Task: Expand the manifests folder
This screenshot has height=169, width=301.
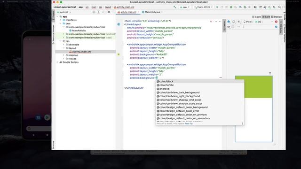Action: pyautogui.click(x=61, y=20)
